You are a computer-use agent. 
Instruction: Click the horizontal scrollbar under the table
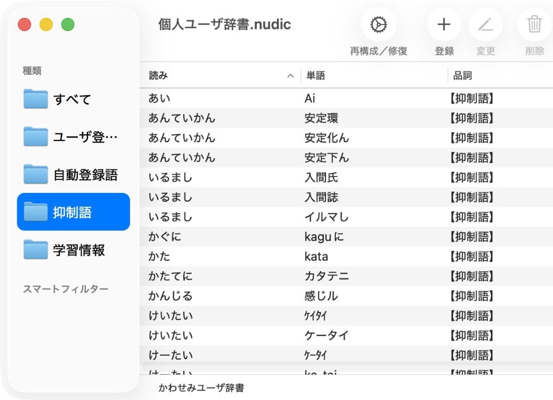tap(346, 367)
